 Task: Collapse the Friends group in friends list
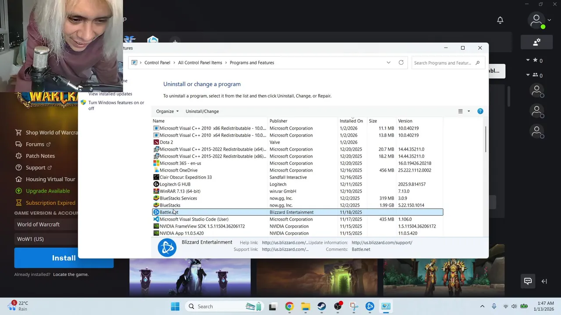pyautogui.click(x=528, y=75)
